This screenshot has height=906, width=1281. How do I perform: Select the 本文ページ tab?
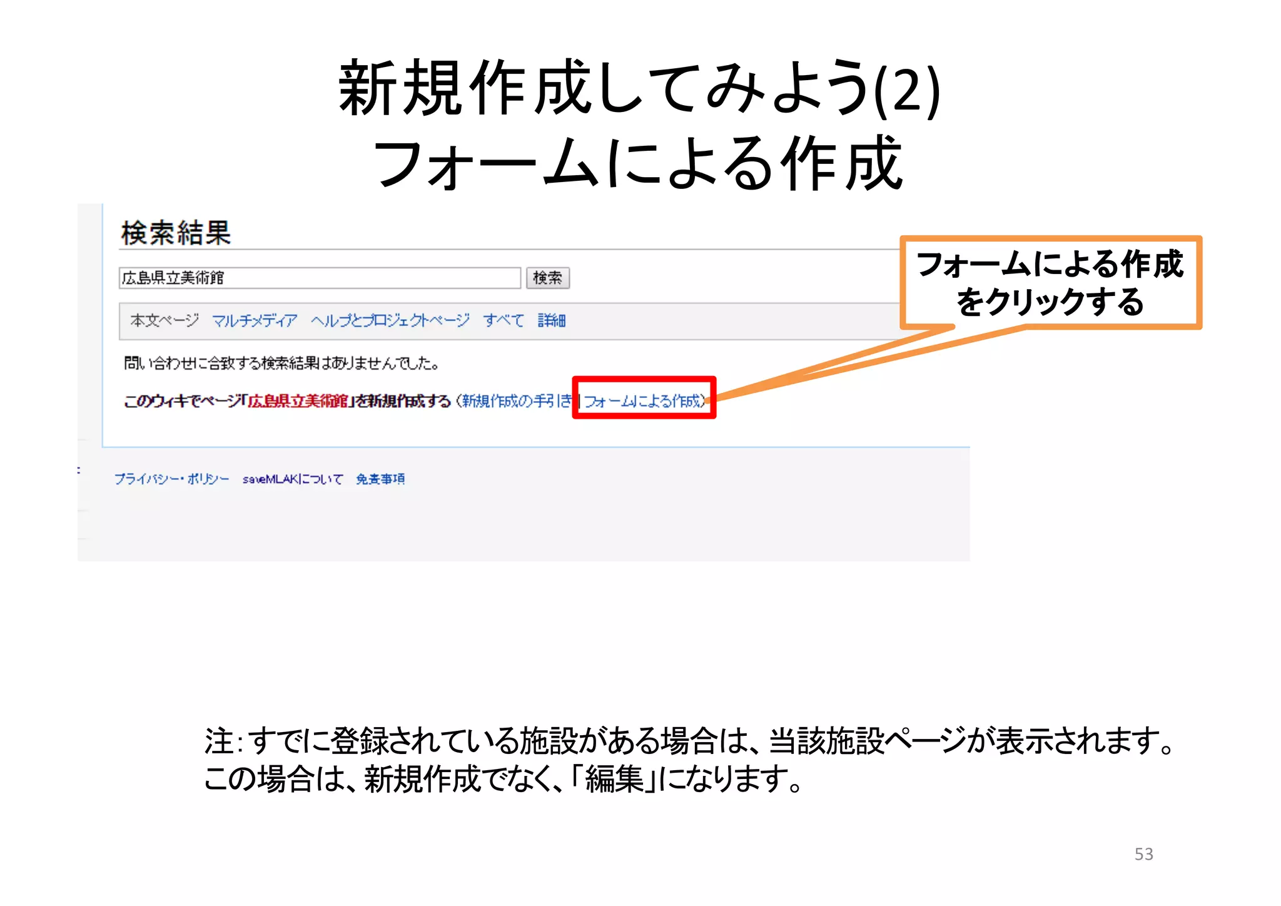(x=165, y=320)
